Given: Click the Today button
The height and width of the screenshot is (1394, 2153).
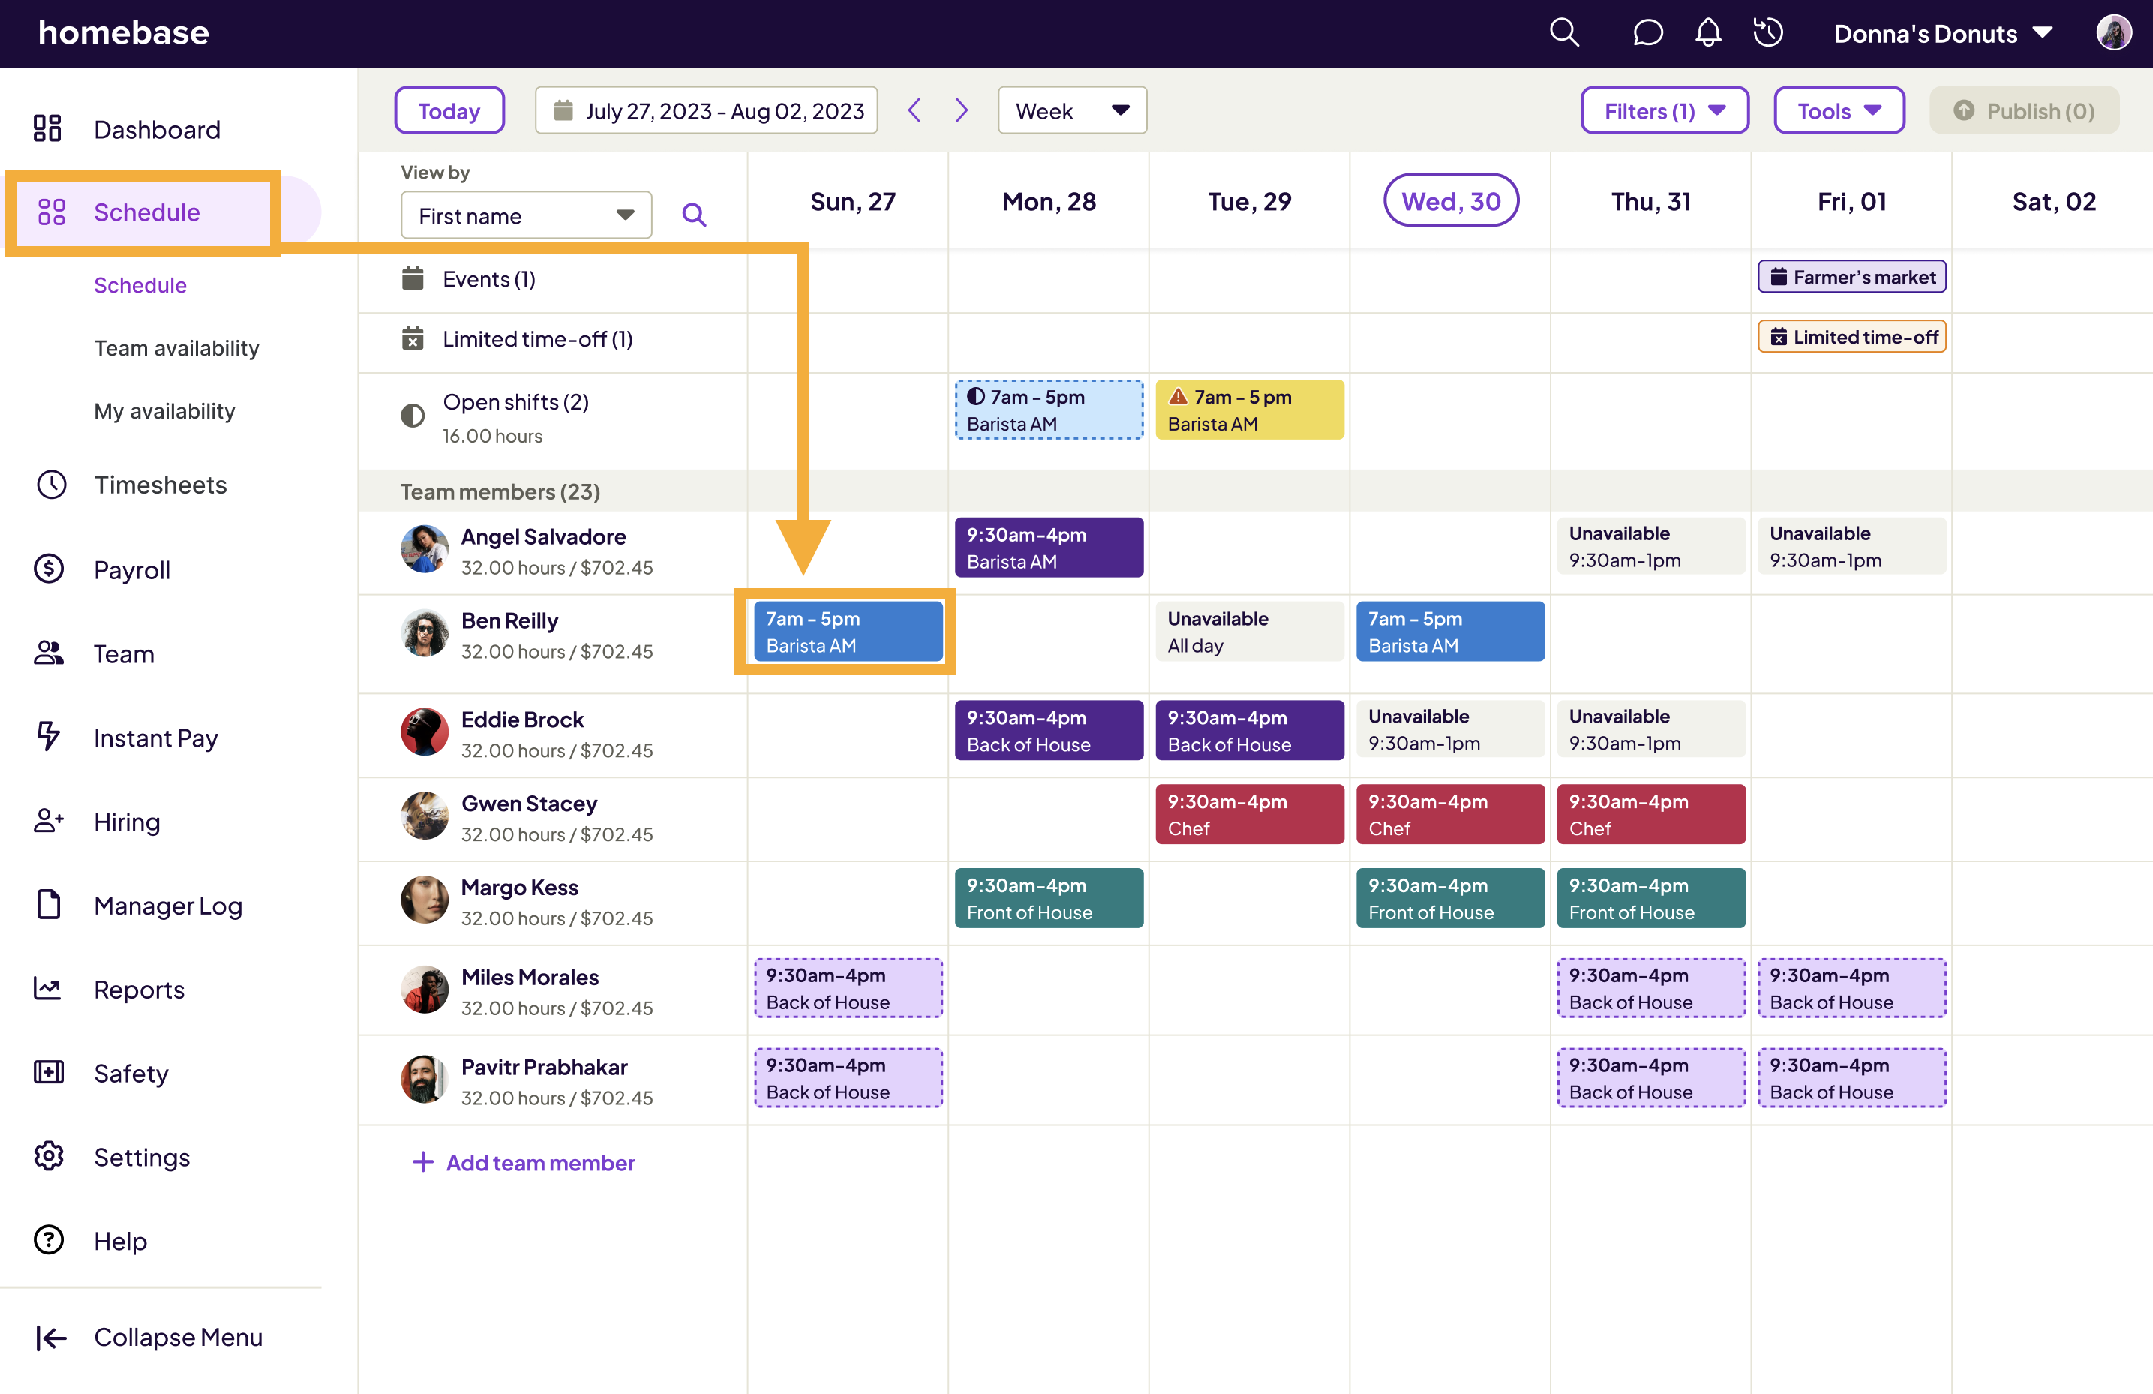Looking at the screenshot, I should point(449,110).
